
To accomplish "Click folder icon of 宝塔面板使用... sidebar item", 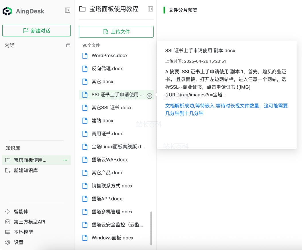I will [8, 160].
